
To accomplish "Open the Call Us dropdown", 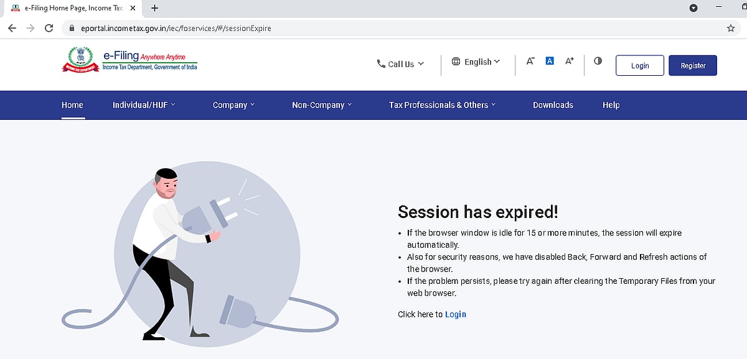I will (x=400, y=63).
